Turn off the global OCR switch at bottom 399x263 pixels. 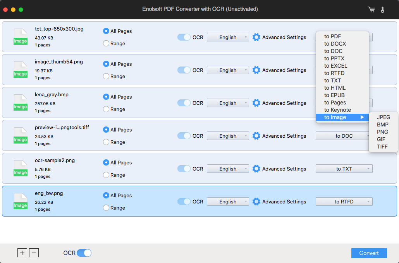click(x=84, y=253)
